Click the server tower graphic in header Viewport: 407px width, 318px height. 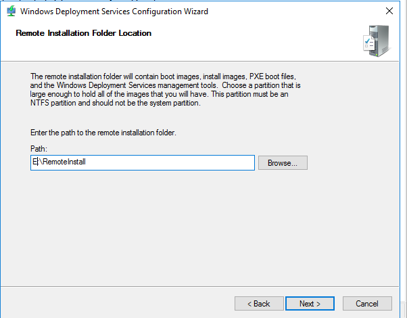[x=380, y=41]
